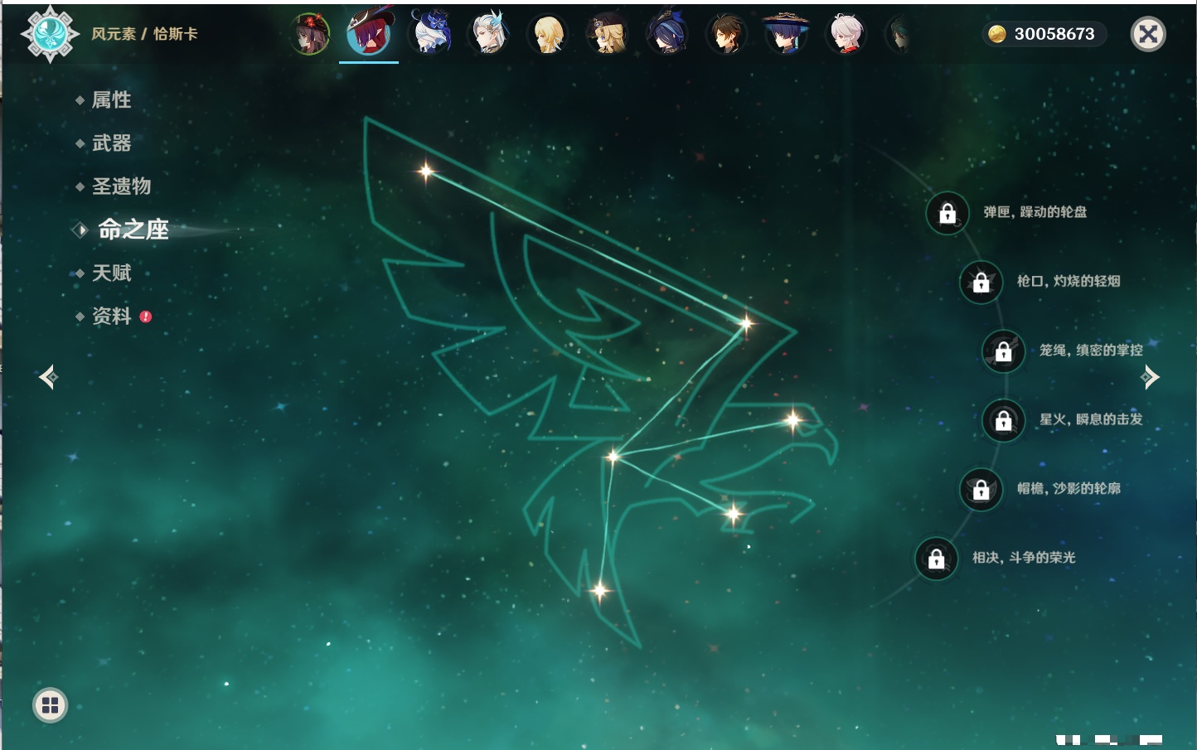
Task: Go to previous character with left arrow
Action: point(48,377)
